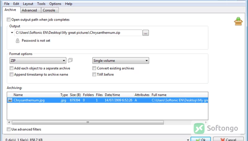Click the left arrow of horizontal scrollbar

tap(9, 122)
